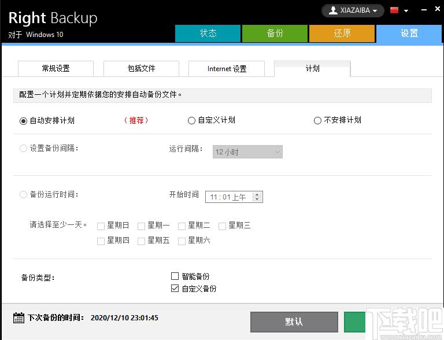The width and height of the screenshot is (444, 340).
Task: Check the 星期日 checkbox
Action: coord(101,226)
